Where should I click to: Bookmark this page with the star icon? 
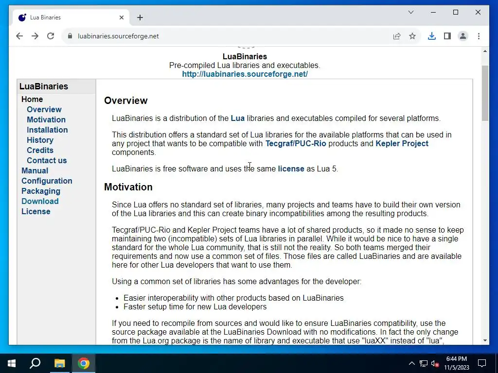point(412,36)
